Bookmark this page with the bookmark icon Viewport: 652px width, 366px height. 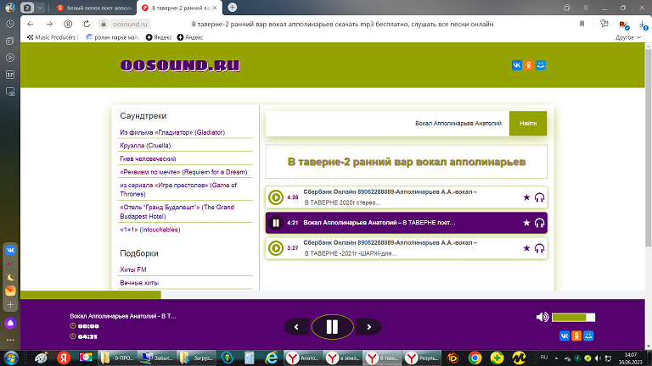(582, 24)
